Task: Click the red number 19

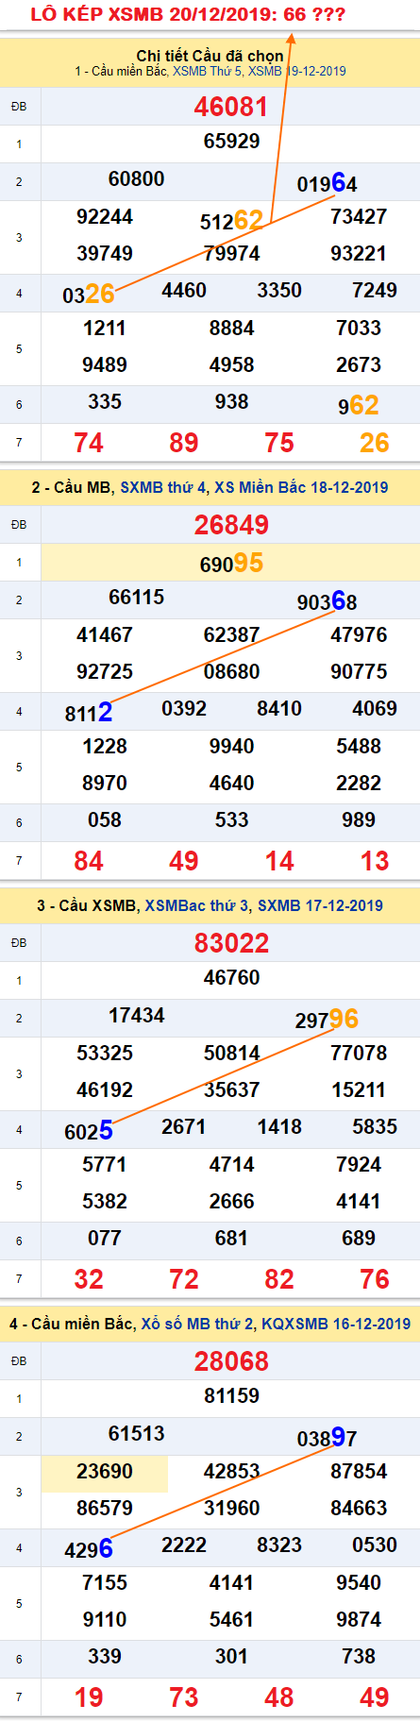Action: [x=89, y=1697]
